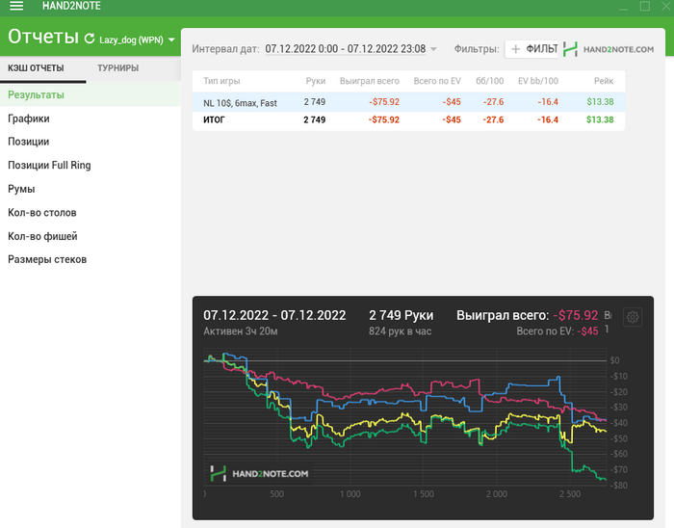Click the refresh reports icon
674x528 pixels.
pos(90,40)
